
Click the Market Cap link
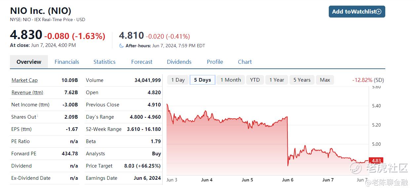[24, 80]
